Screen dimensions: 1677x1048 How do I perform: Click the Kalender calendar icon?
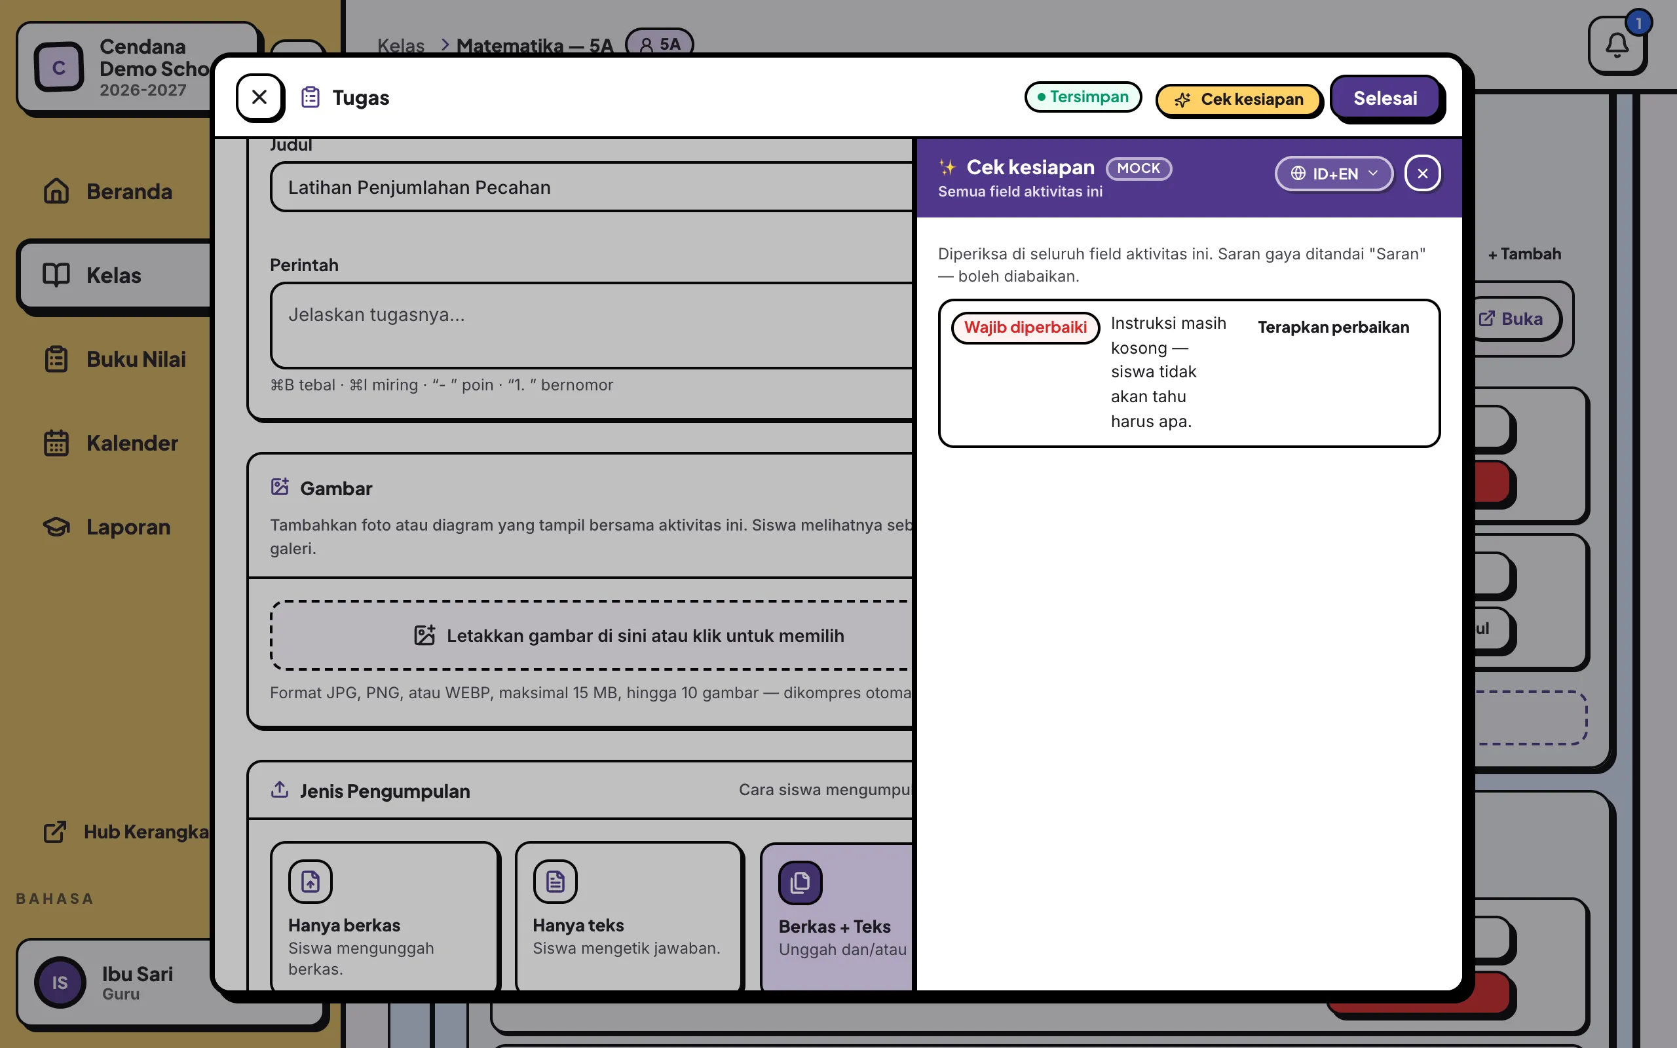56,443
